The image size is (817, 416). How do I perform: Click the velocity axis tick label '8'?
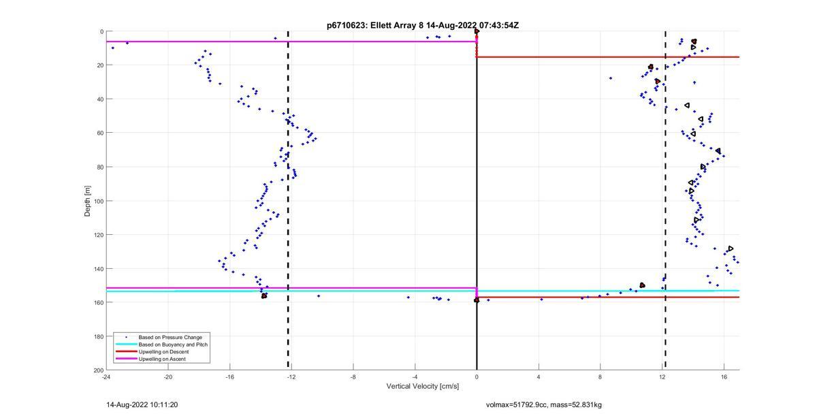coord(600,377)
